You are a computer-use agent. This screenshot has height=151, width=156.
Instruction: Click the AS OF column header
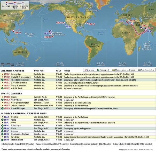[x=58, y=71]
